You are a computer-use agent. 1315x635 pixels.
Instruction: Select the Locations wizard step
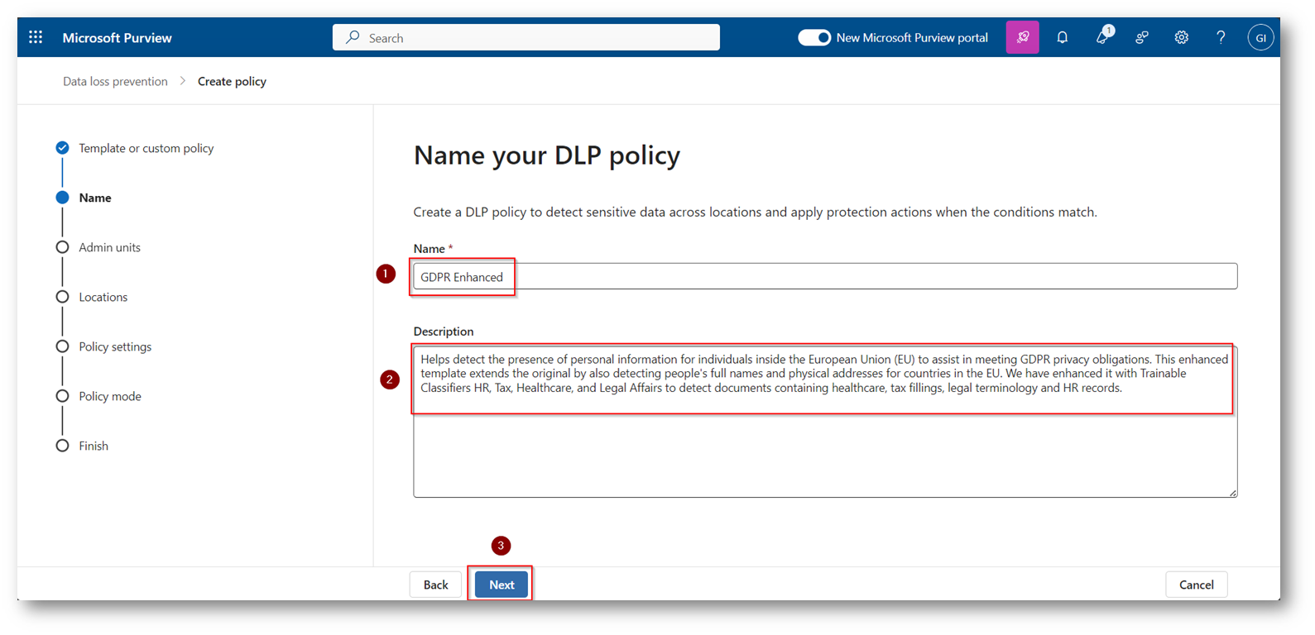pos(103,297)
